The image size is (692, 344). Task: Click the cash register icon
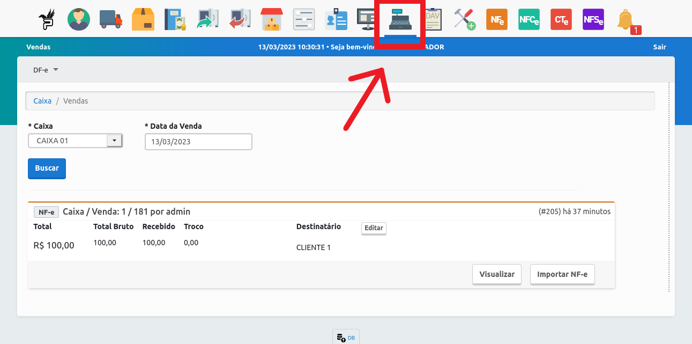pos(400,19)
